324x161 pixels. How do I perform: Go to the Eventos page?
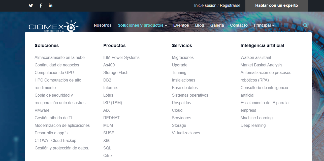coord(181,25)
